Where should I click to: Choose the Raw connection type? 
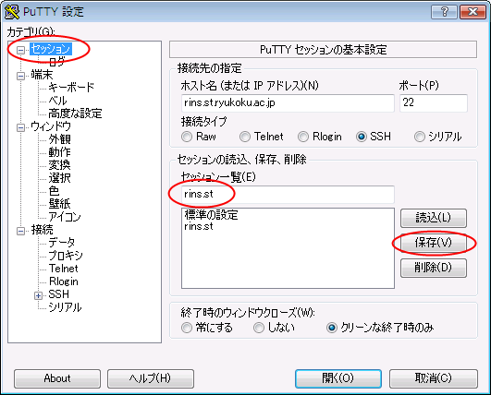click(187, 137)
